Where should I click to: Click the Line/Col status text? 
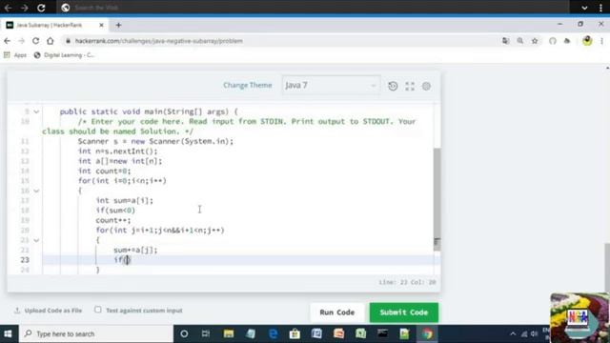[x=407, y=282]
